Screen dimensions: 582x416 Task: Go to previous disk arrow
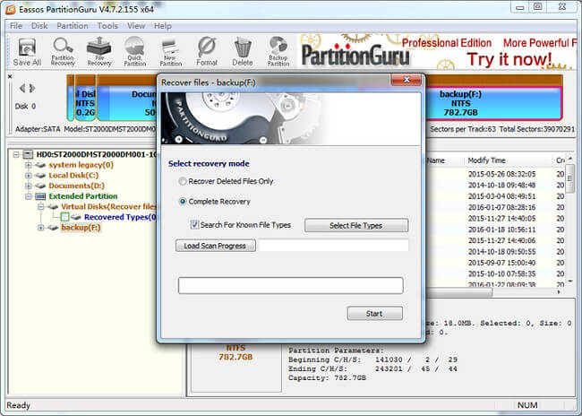coord(22,88)
